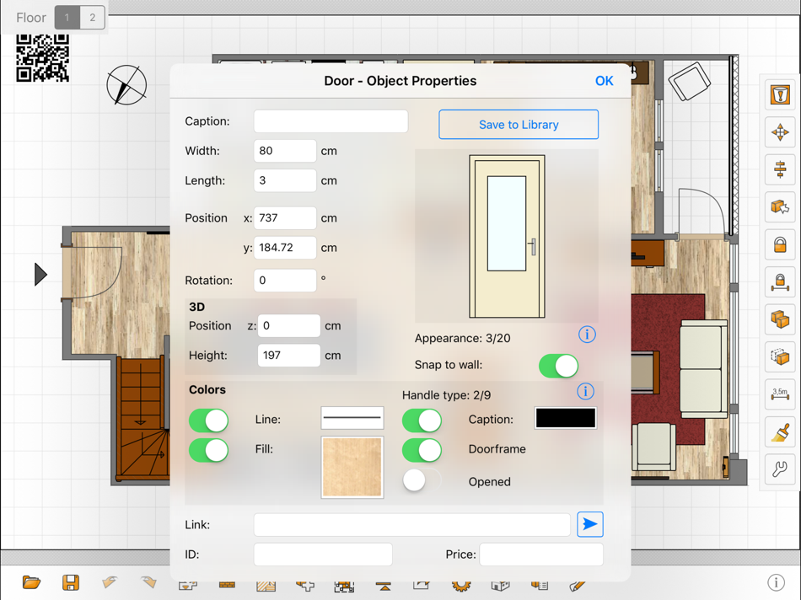Toggle the Fill color switch
Viewport: 801px width, 600px height.
click(x=208, y=450)
